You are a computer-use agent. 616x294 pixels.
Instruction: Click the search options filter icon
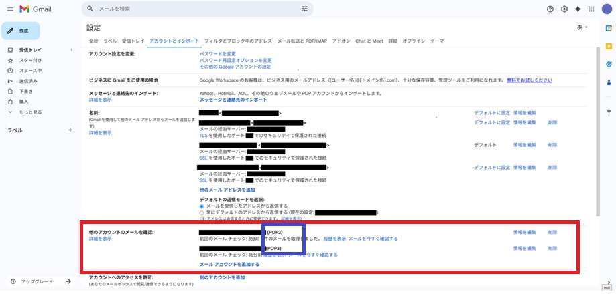[x=304, y=9]
